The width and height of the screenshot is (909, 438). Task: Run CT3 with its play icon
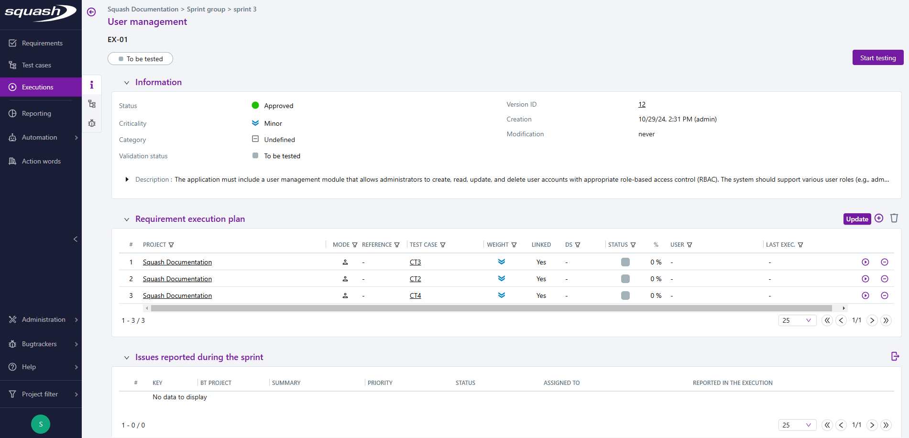point(865,262)
